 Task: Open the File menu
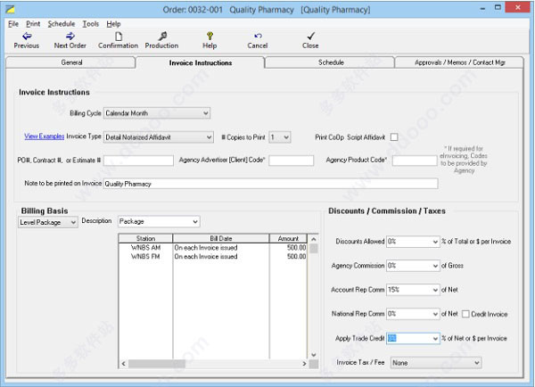(13, 24)
